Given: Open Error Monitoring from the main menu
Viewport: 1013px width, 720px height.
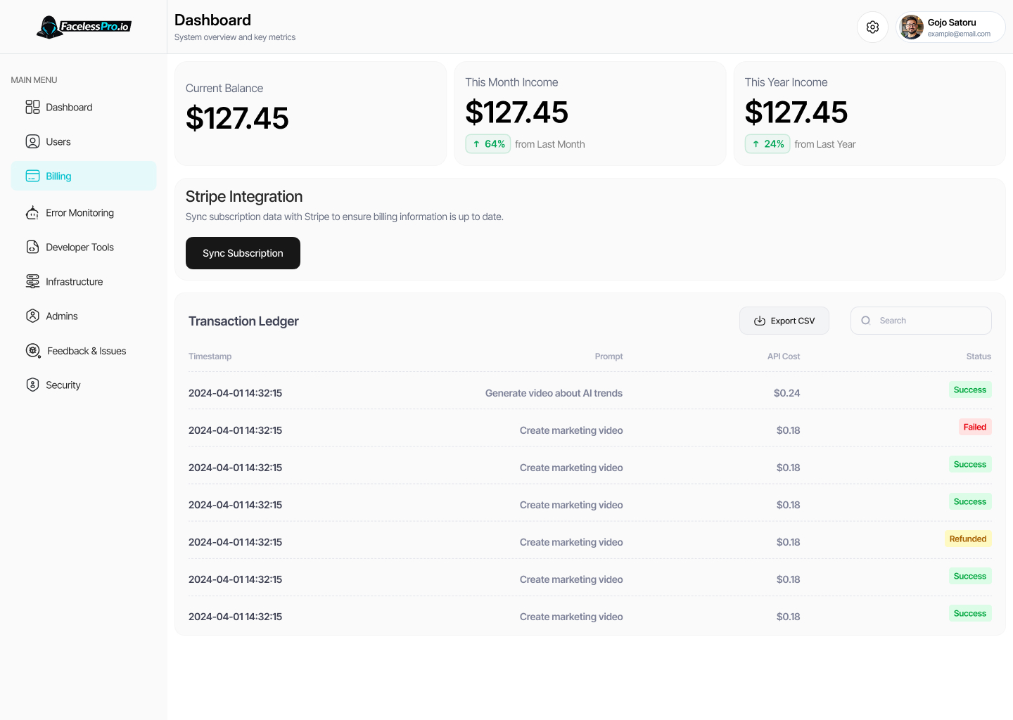Looking at the screenshot, I should pyautogui.click(x=84, y=212).
